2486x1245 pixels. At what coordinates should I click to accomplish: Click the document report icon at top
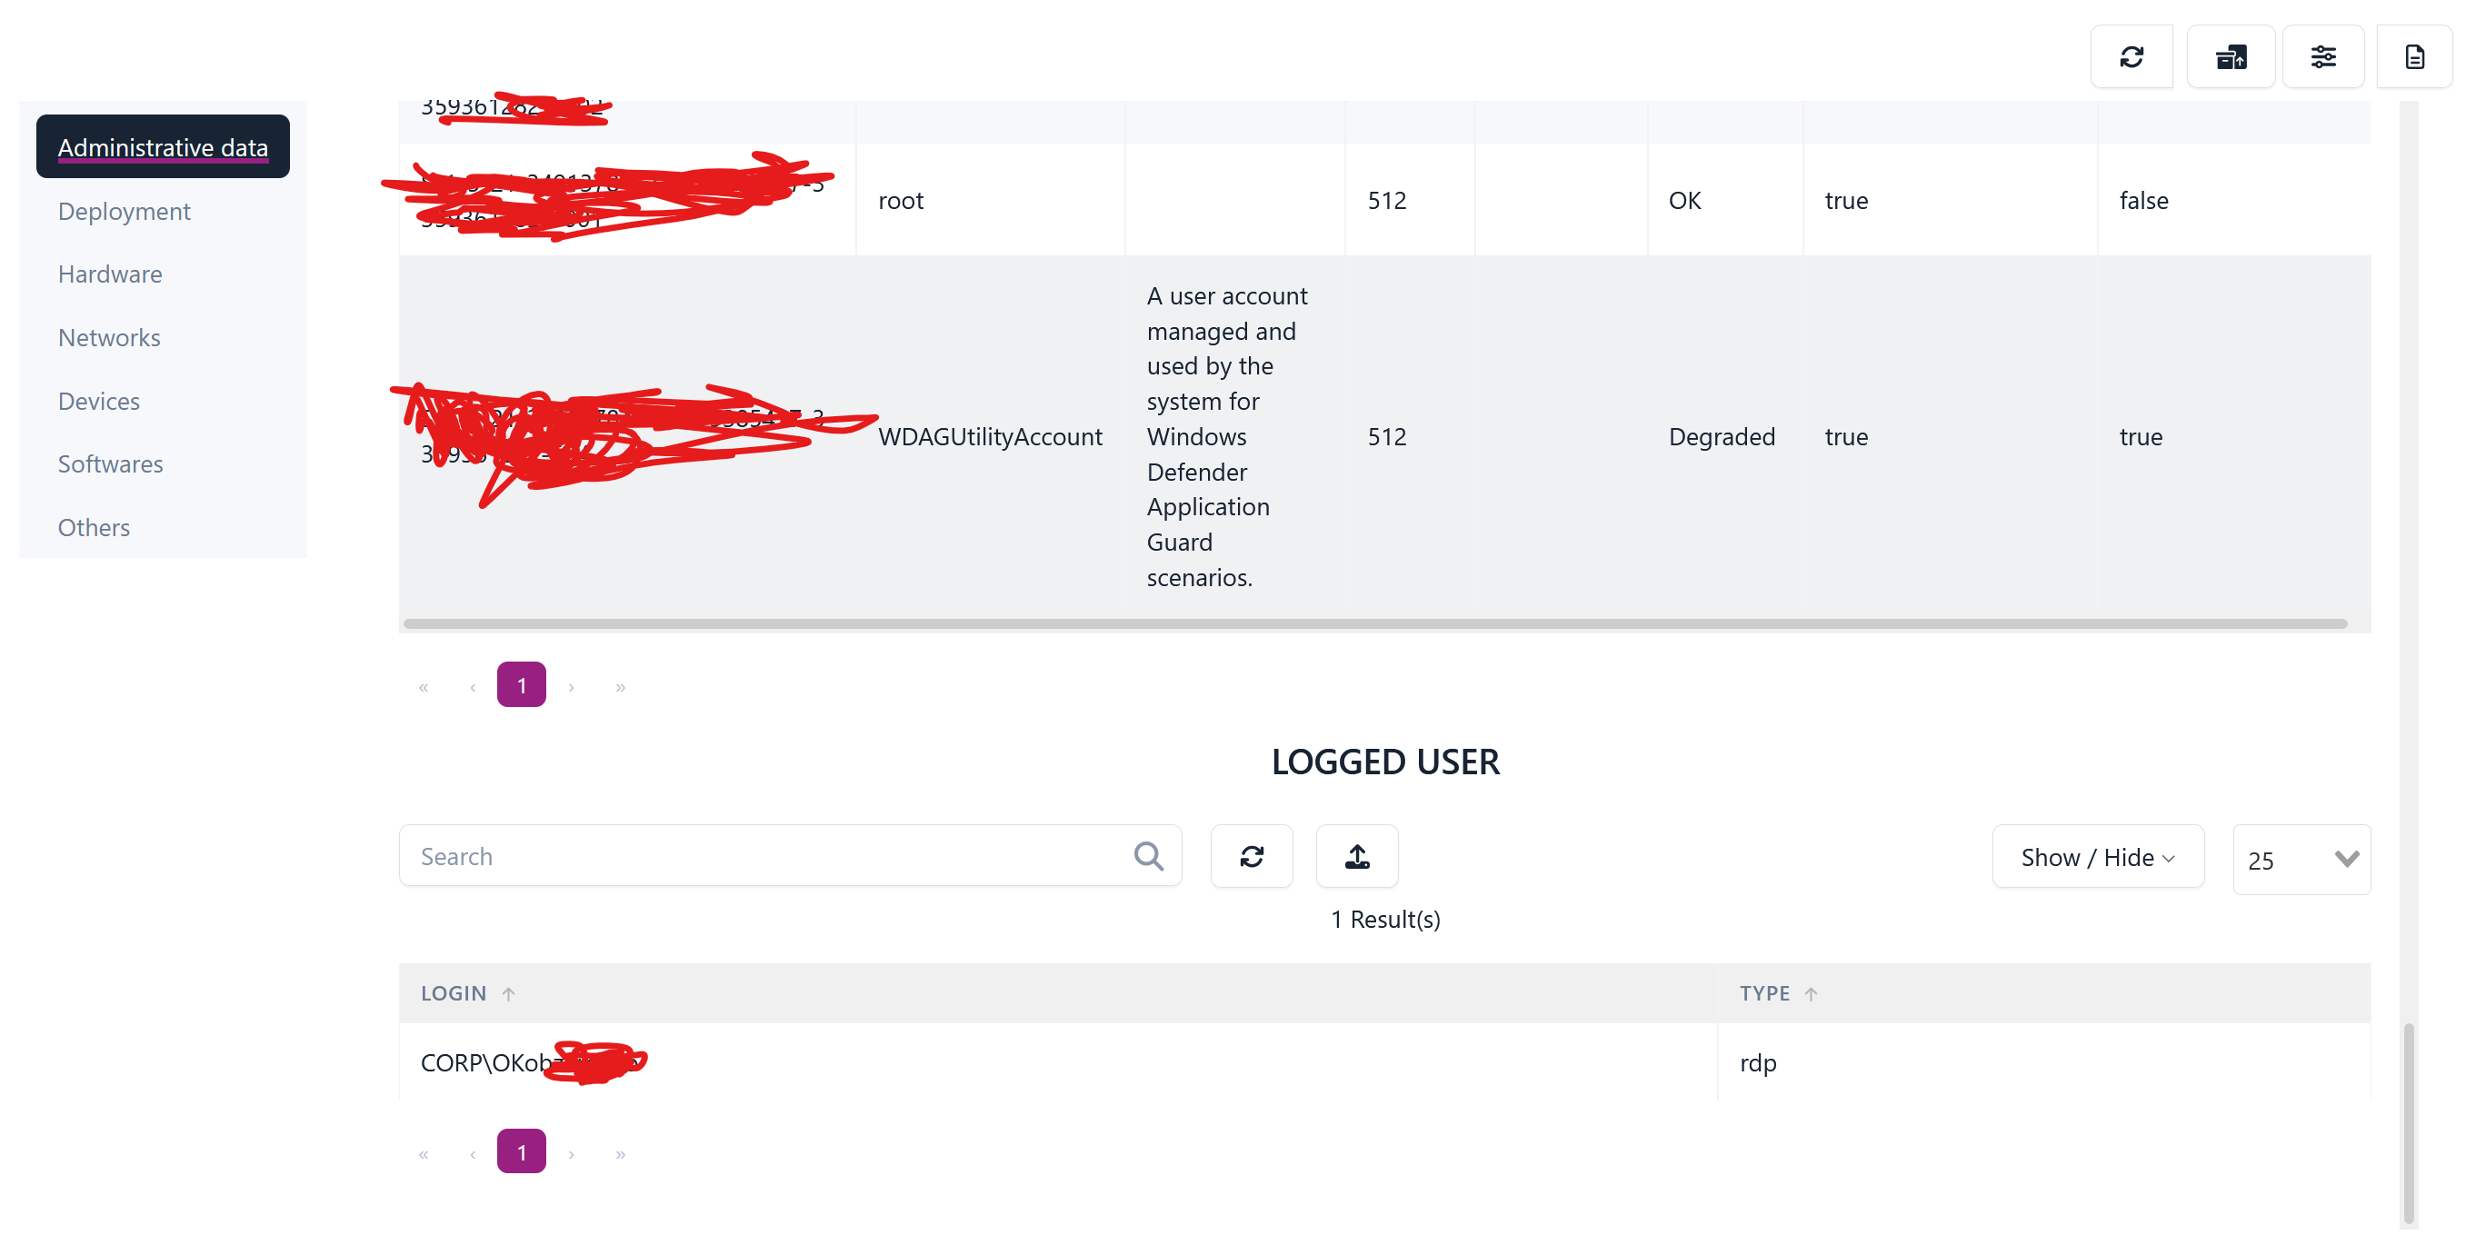click(2413, 57)
